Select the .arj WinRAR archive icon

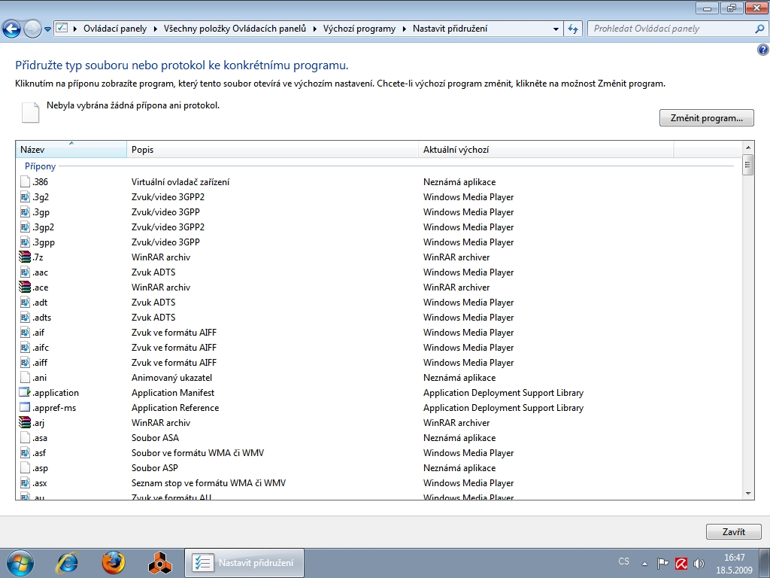[25, 423]
